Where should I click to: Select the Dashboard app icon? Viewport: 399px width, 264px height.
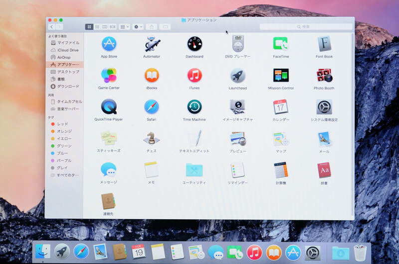coord(195,44)
